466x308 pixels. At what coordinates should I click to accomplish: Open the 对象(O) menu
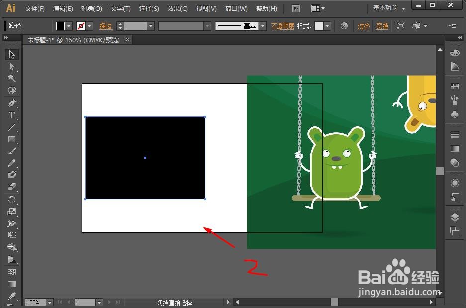(92, 9)
